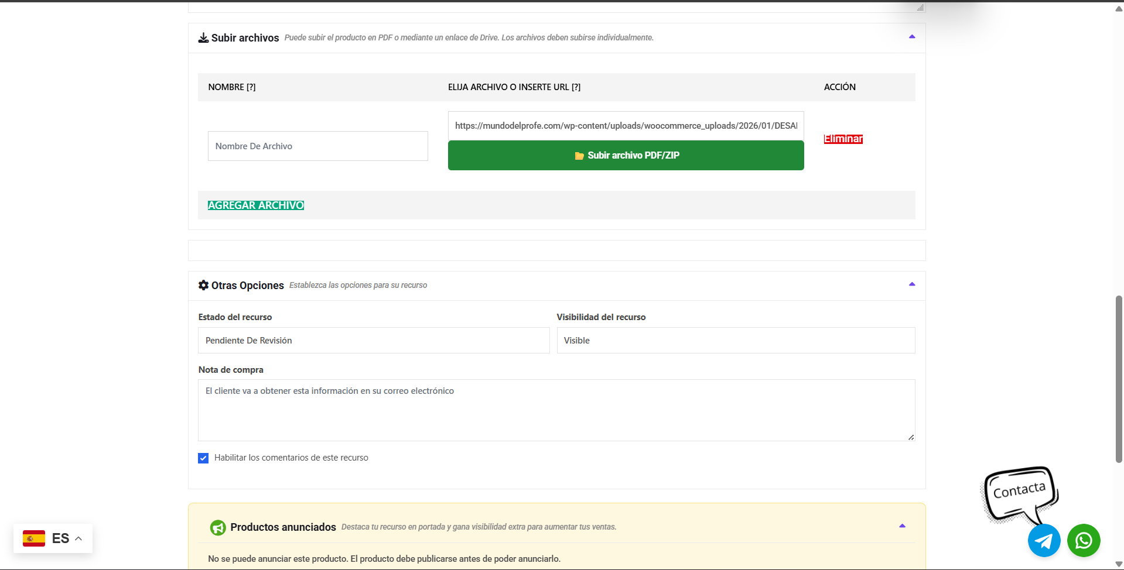The image size is (1124, 570).
Task: Click the Subir archivos download icon
Action: click(x=203, y=38)
